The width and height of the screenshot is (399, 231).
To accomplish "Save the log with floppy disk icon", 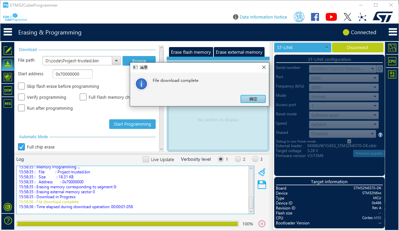I will click(262, 185).
